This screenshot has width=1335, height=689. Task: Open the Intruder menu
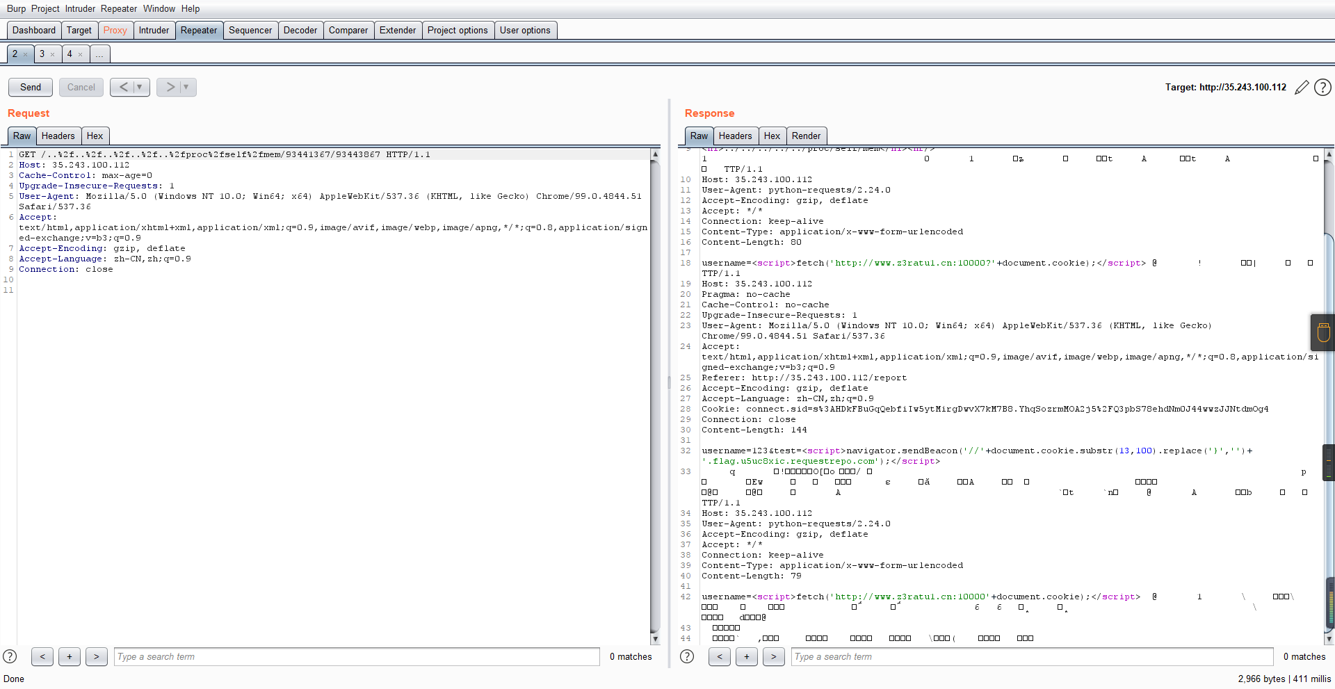(80, 9)
